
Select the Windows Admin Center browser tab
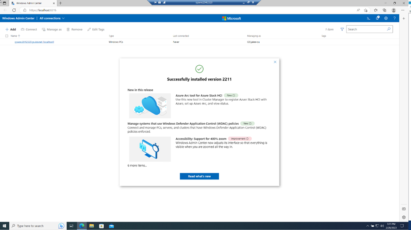point(33,3)
